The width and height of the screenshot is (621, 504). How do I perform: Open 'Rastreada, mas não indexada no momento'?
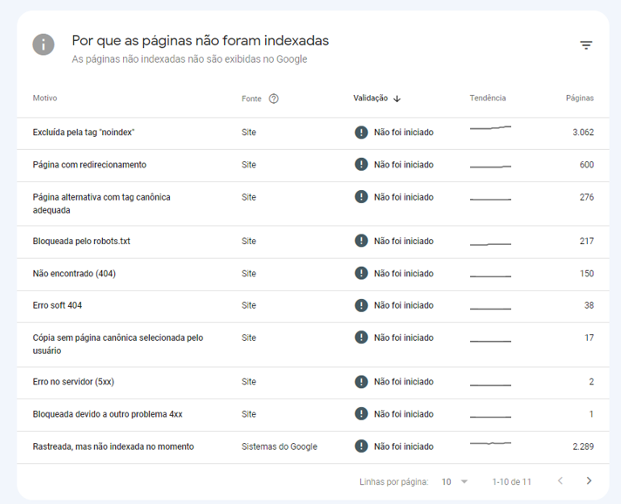113,446
